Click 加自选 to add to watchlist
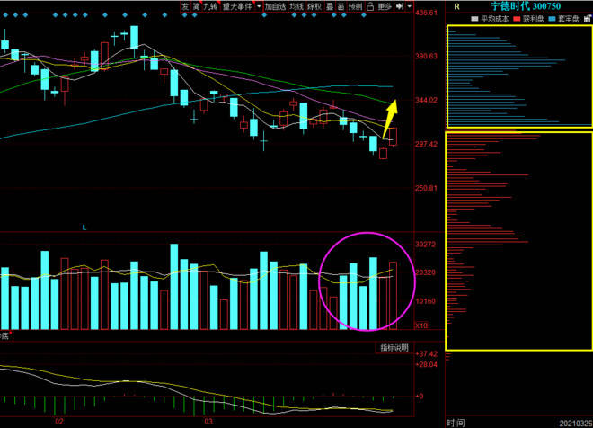Screen dimensions: 593x428 275,6
